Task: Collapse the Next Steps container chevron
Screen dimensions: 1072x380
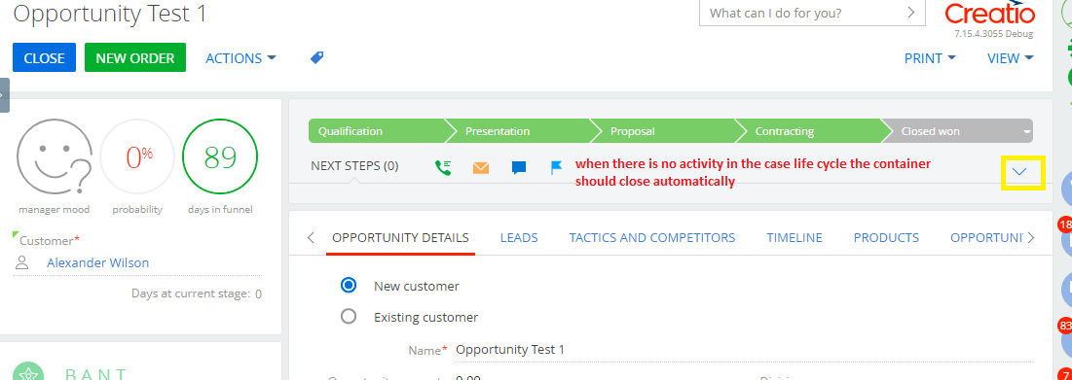Action: point(1020,171)
